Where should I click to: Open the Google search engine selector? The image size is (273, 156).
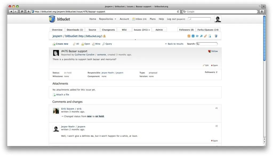tap(184, 11)
